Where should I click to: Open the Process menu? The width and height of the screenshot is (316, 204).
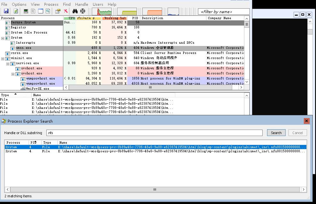pos(51,4)
